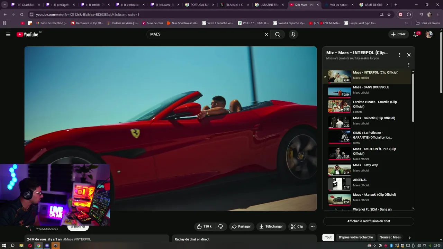The width and height of the screenshot is (443, 249).
Task: Open the Créer upload menu
Action: tap(398, 34)
